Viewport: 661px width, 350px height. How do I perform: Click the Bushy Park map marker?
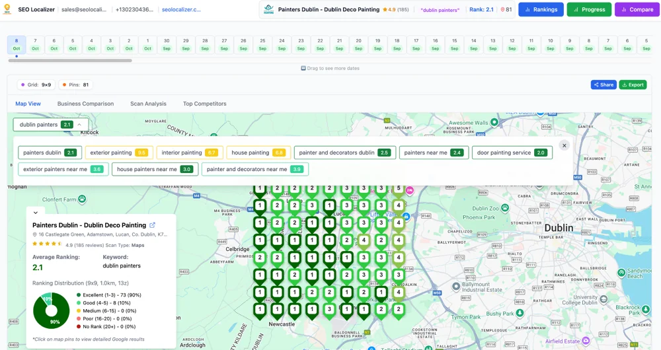tap(520, 313)
